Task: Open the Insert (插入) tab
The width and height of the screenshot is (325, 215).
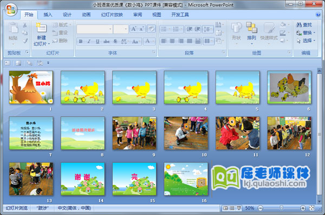Action: point(48,15)
